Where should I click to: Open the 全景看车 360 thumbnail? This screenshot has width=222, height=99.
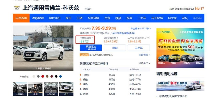pos(20,89)
